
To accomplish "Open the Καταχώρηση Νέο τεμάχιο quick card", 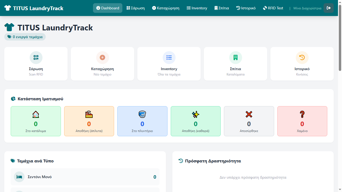I will pyautogui.click(x=103, y=64).
